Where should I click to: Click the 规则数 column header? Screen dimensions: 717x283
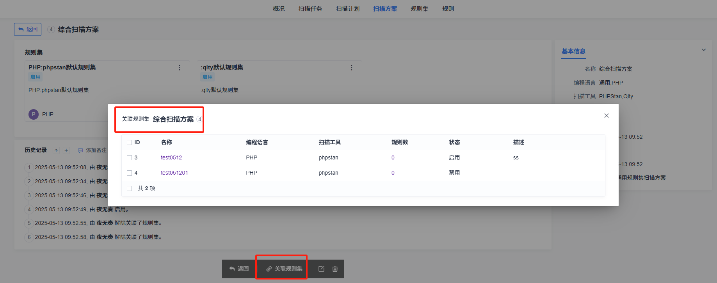click(x=400, y=142)
